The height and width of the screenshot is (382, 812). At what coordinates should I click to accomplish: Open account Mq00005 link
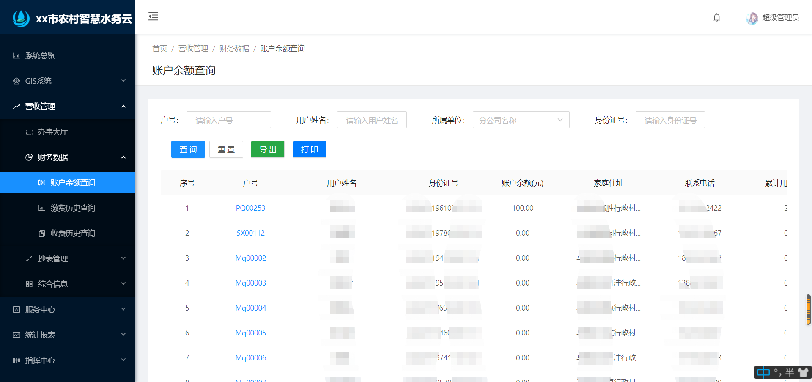pos(251,333)
